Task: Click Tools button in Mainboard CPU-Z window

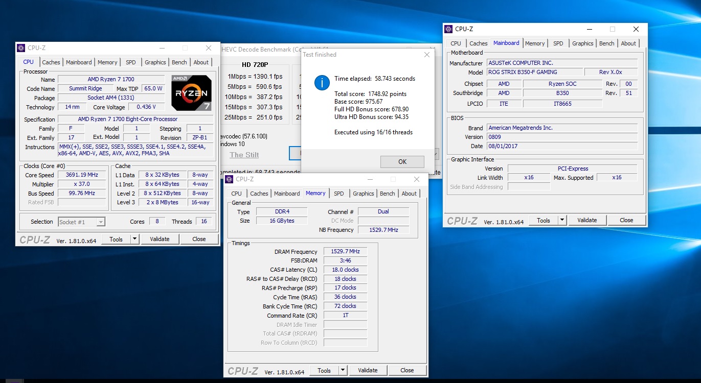Action: (544, 220)
